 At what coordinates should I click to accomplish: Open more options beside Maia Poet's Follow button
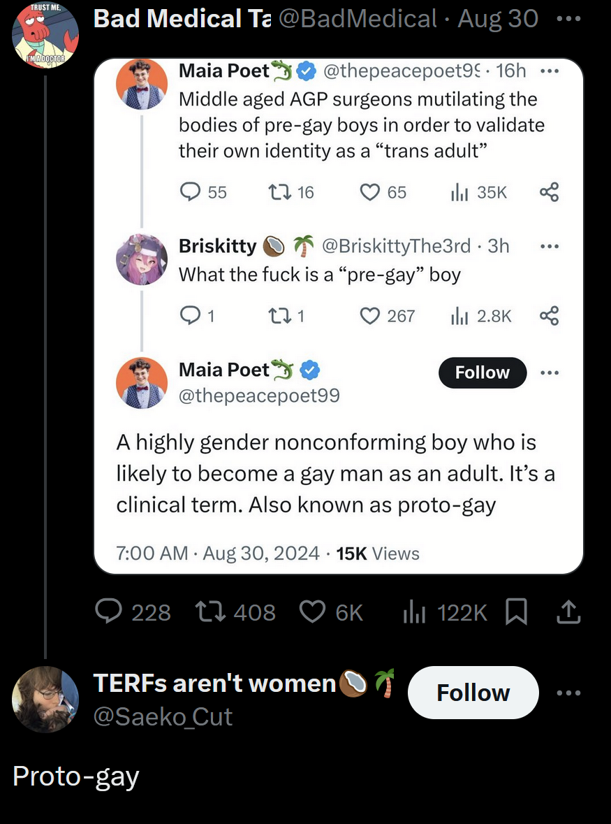[550, 373]
